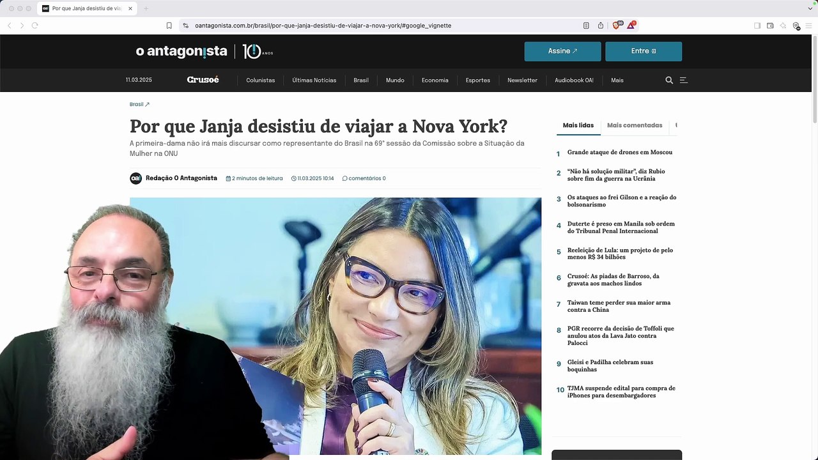Open Grande ataque de drones em Moscou
The image size is (818, 460).
620,153
